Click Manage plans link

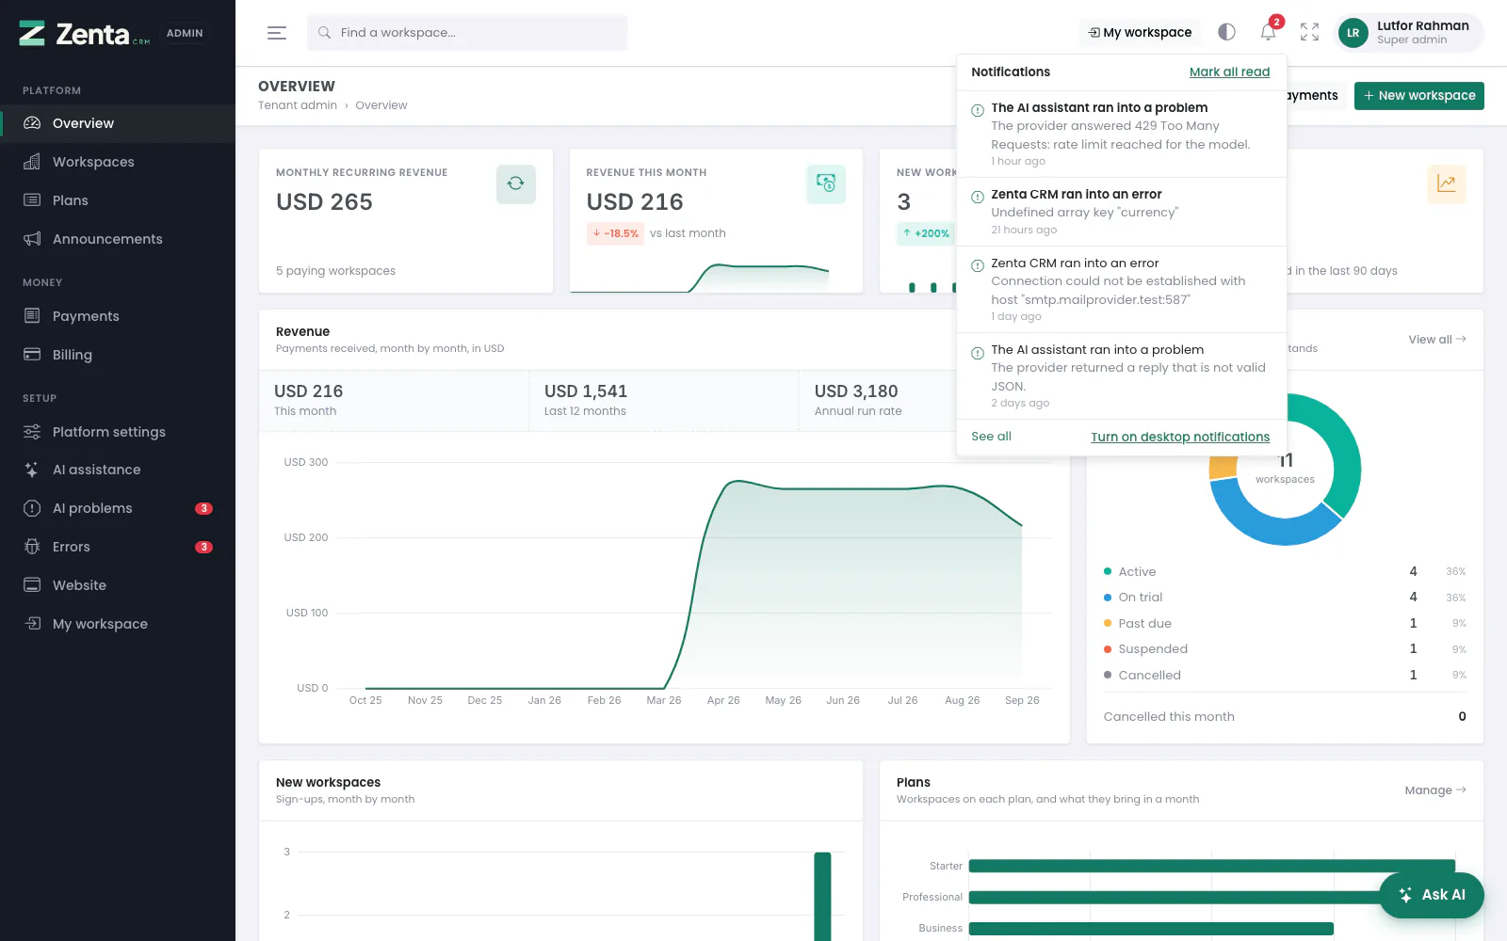pos(1435,790)
